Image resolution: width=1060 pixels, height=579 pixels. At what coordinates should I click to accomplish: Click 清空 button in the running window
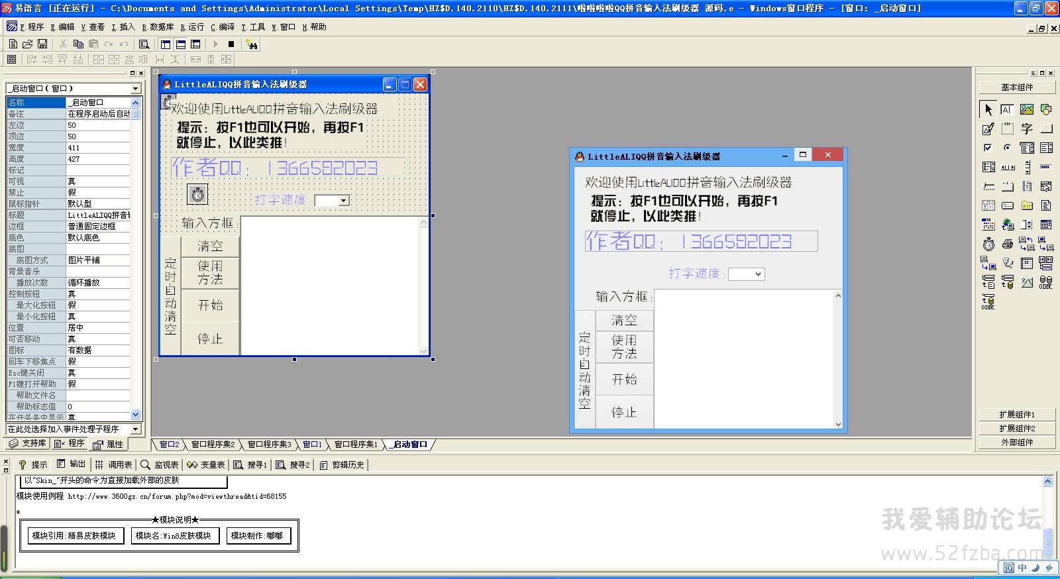(624, 320)
